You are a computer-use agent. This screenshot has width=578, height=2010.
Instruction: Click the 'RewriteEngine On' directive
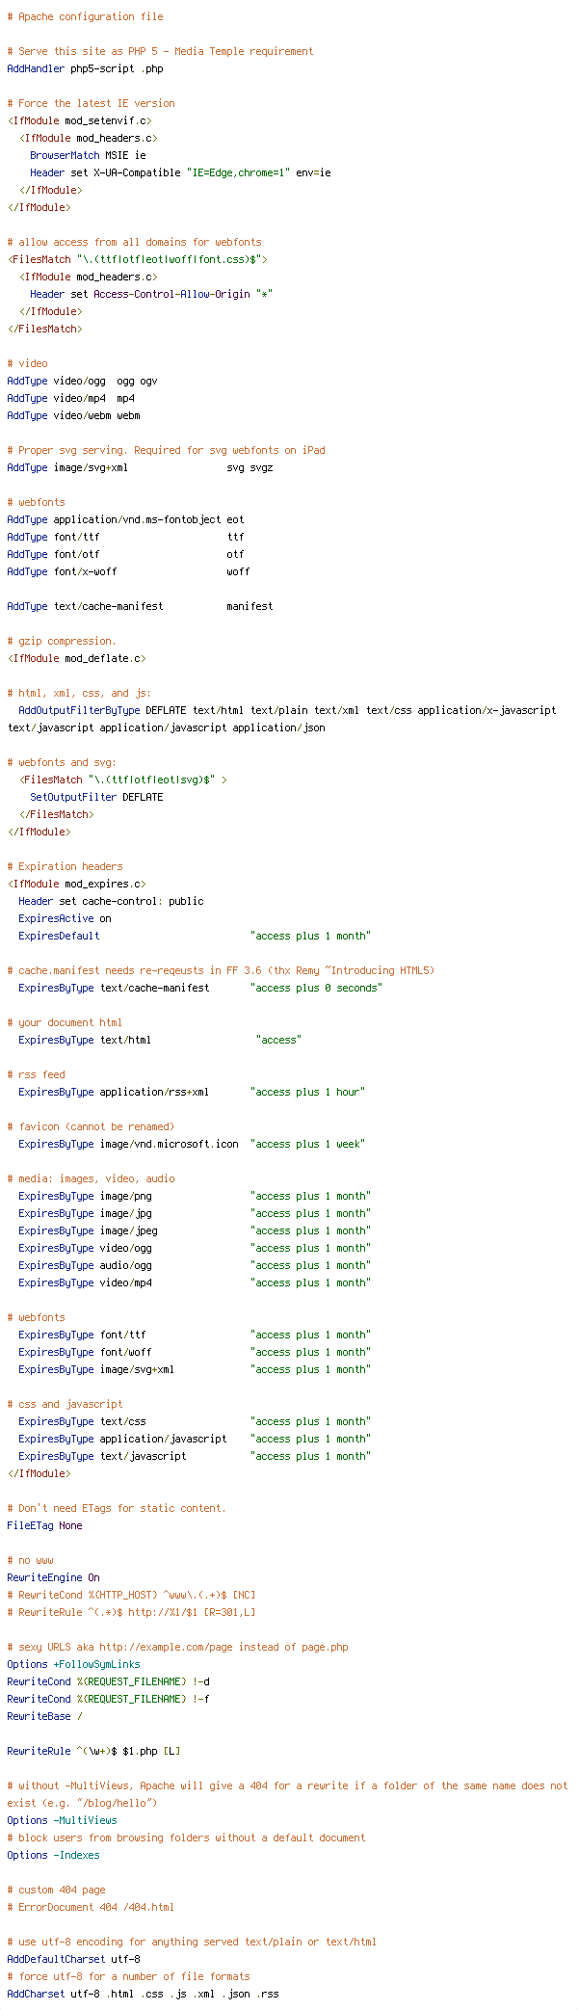[x=53, y=1577]
